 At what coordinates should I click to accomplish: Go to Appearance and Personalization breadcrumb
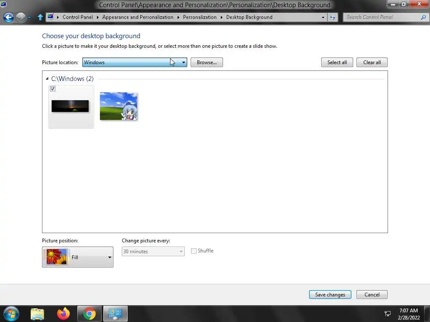point(138,17)
